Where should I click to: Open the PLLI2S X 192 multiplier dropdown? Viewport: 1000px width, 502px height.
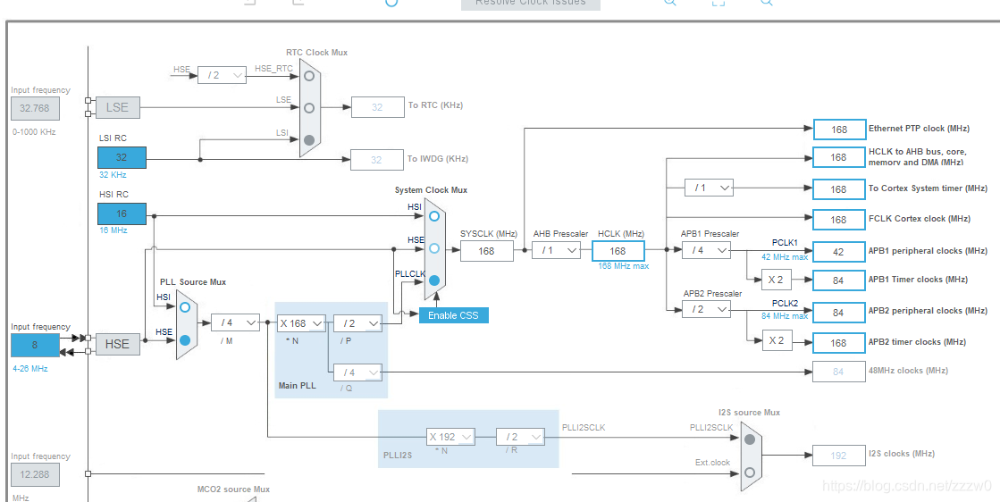pos(451,437)
